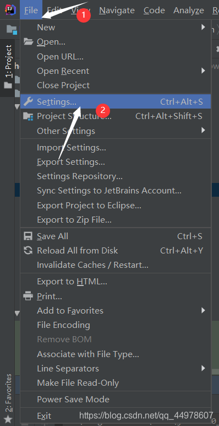Image resolution: width=219 pixels, height=426 pixels.
Task: Choose Invalidate Caches / Restart...
Action: point(116,265)
